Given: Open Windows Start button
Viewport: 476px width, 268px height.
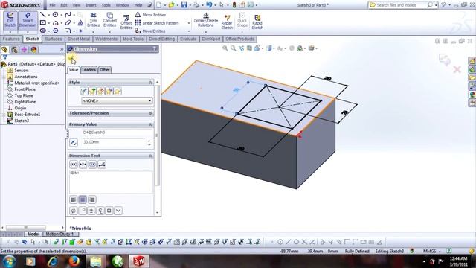Looking at the screenshot, I should [x=9, y=261].
